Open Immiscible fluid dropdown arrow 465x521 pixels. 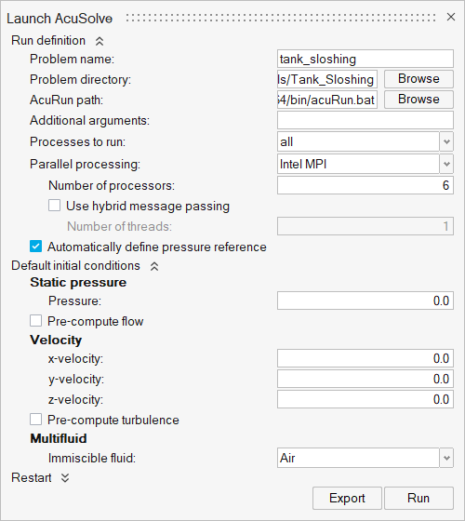coord(446,458)
